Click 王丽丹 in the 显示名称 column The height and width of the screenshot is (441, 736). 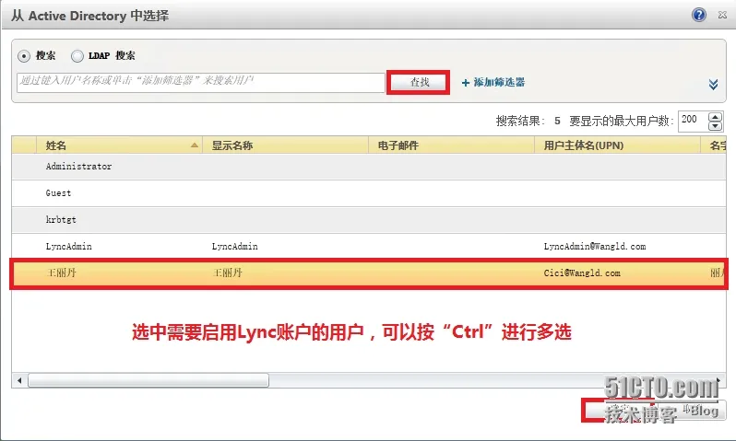(227, 273)
